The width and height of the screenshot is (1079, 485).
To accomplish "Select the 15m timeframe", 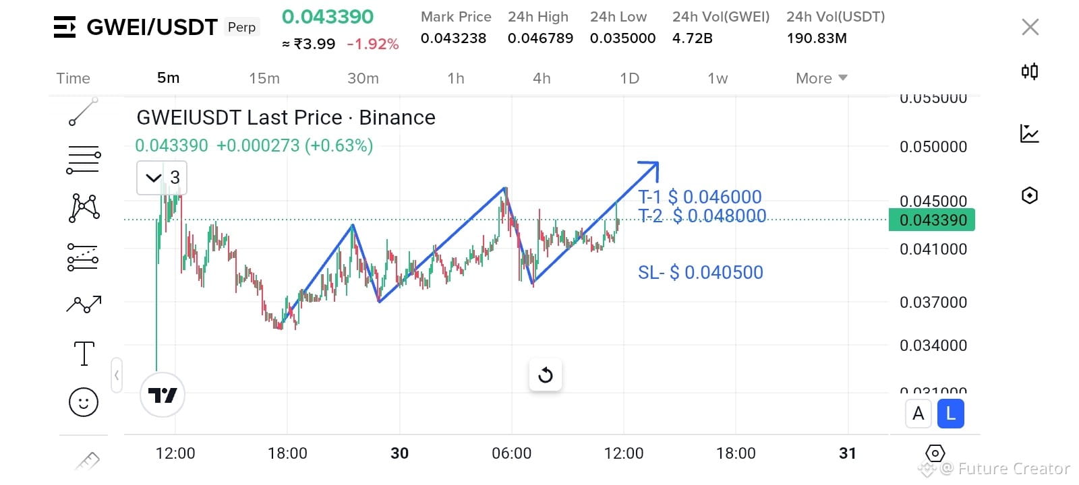I will 264,78.
